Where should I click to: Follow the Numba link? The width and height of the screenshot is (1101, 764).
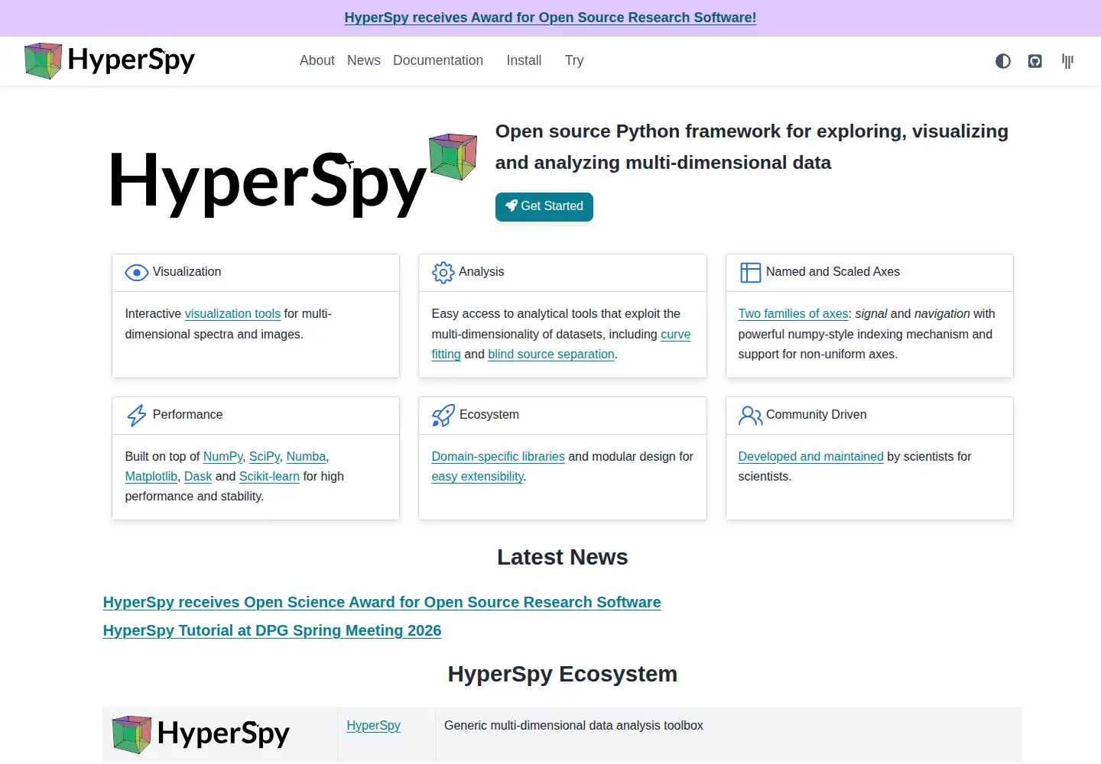click(307, 457)
